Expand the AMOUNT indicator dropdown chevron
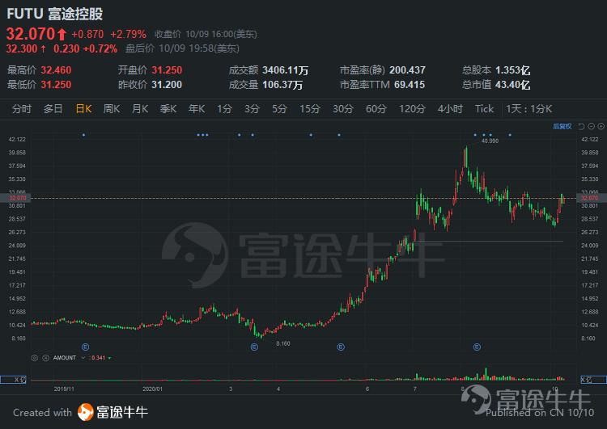This screenshot has width=607, height=429. coord(83,358)
